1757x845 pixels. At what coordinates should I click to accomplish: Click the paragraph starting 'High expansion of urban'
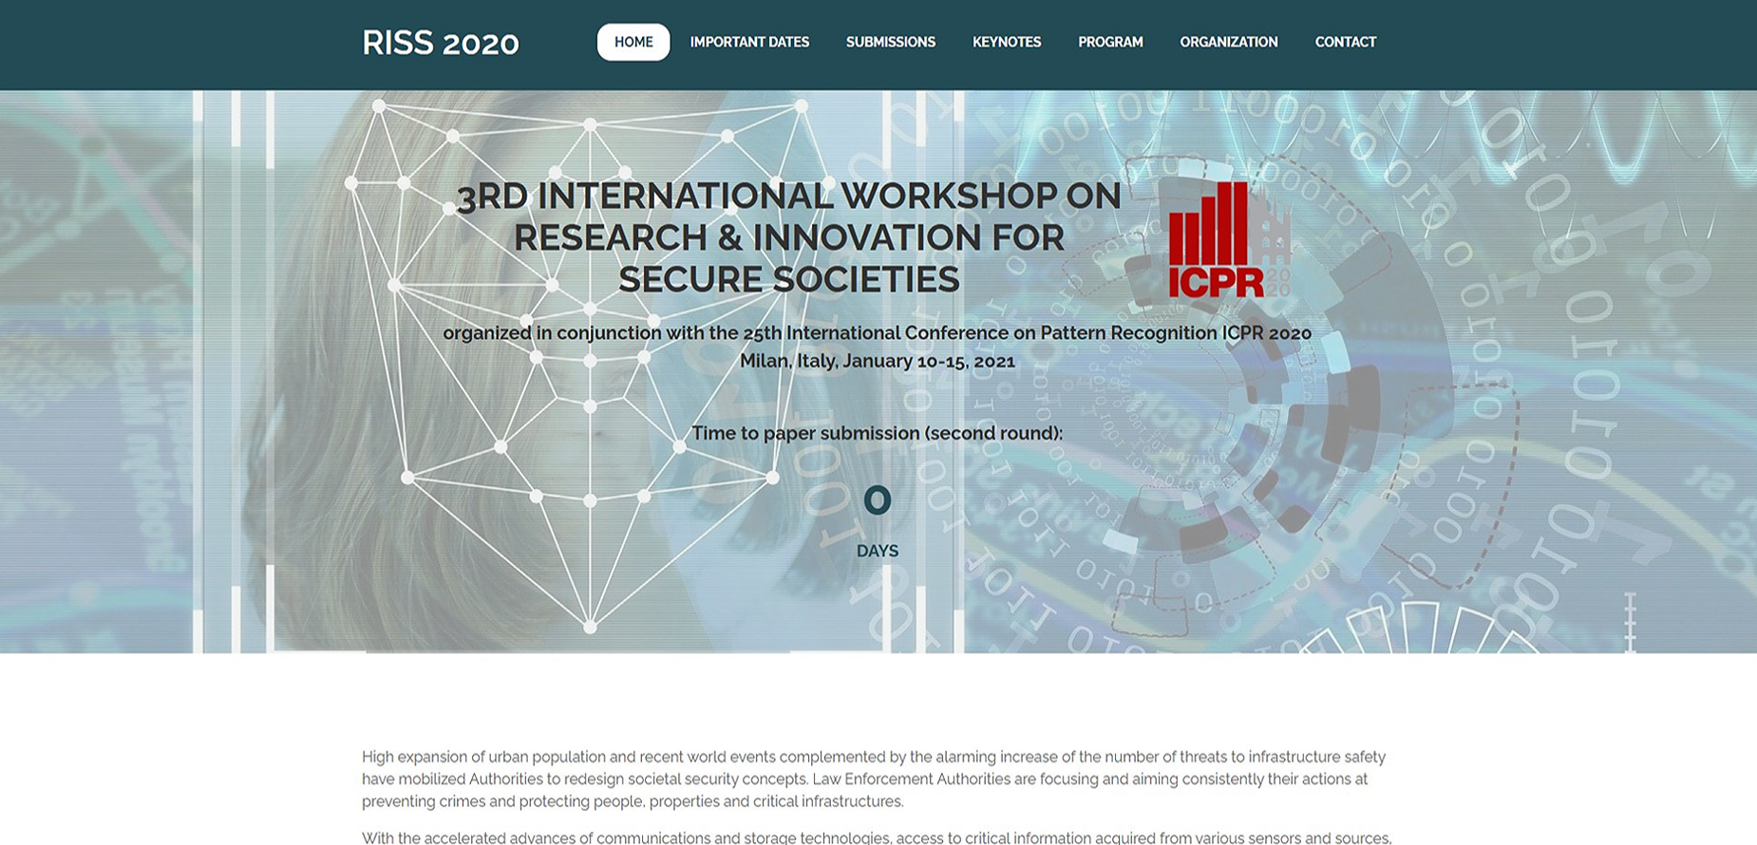(x=874, y=779)
